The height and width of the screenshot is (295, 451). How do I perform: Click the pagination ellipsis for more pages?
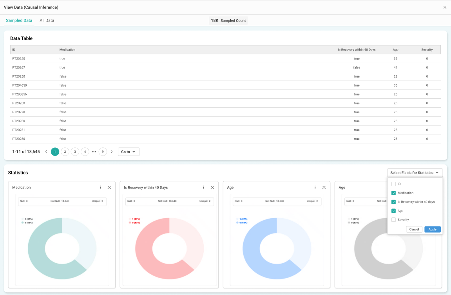tap(94, 152)
